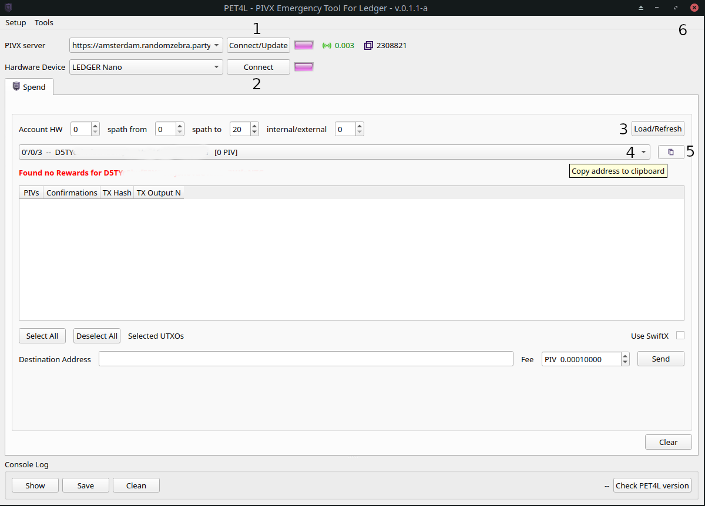
Task: Click Check PET4L version button
Action: (x=653, y=485)
